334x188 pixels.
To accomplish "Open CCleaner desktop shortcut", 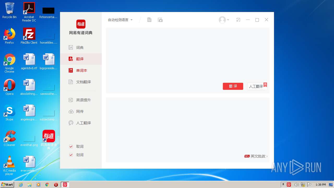I will pyautogui.click(x=9, y=138).
